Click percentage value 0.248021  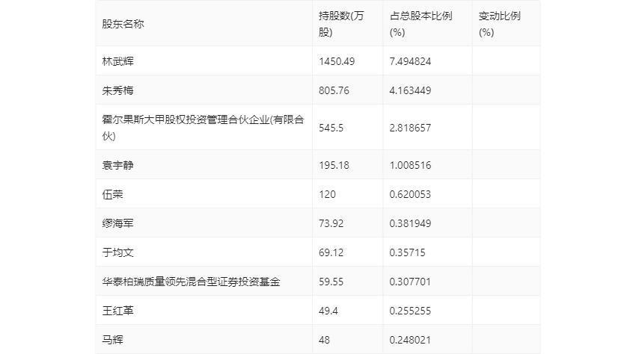pos(410,340)
